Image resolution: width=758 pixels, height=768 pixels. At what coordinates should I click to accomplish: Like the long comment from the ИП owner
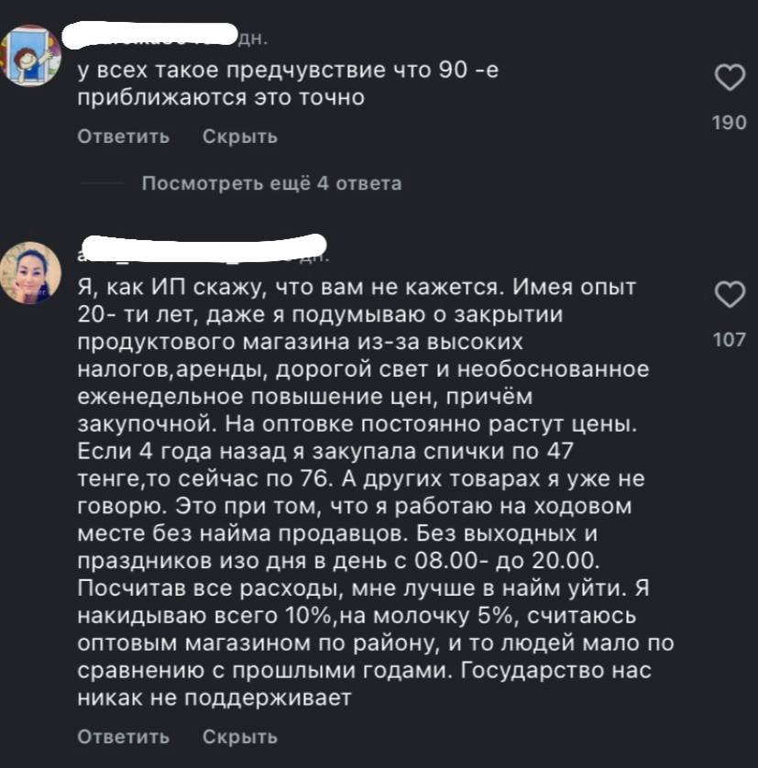(x=729, y=295)
